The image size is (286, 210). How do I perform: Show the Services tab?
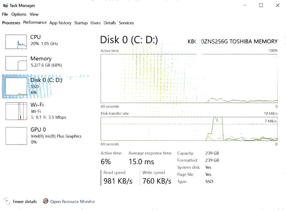point(126,23)
